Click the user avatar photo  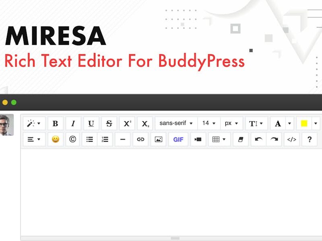tap(6, 125)
